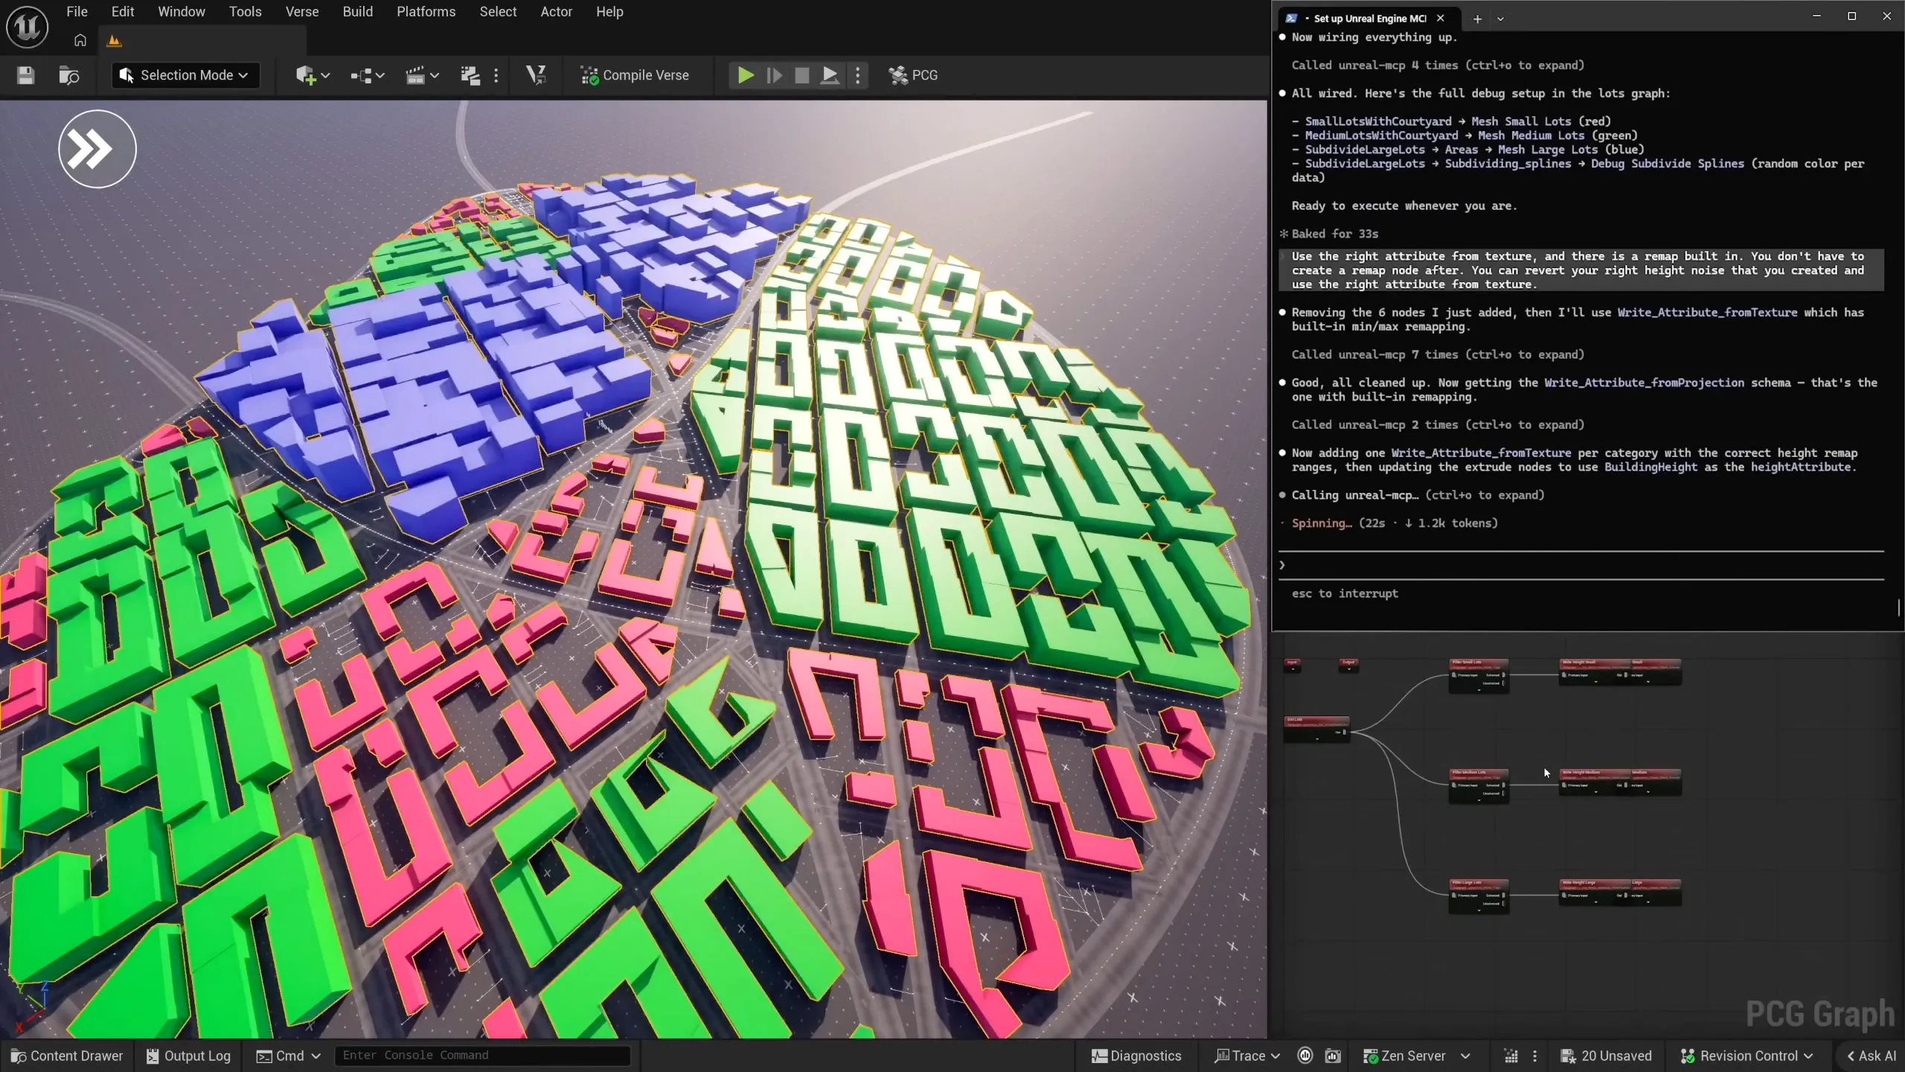
Task: Expand the Zen Server dropdown arrow
Action: (1465, 1056)
